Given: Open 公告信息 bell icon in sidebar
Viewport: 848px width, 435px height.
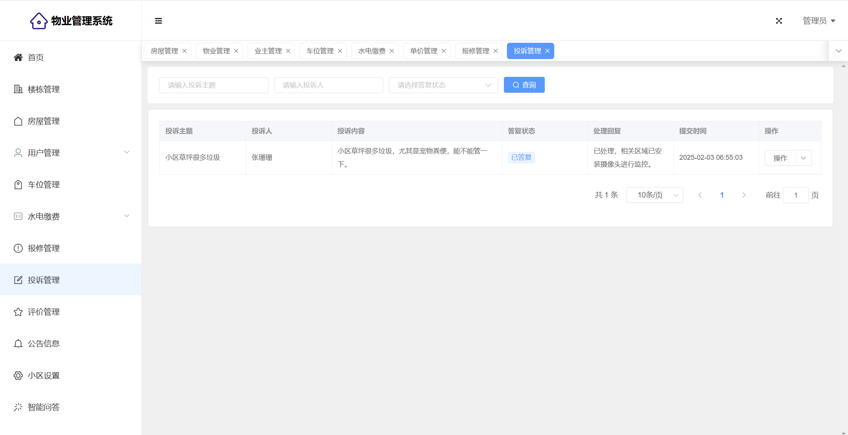Looking at the screenshot, I should click(x=18, y=344).
